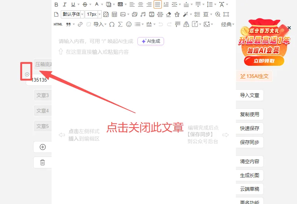Switch to the 文章3 tab
This screenshot has width=297, height=204.
point(43,95)
